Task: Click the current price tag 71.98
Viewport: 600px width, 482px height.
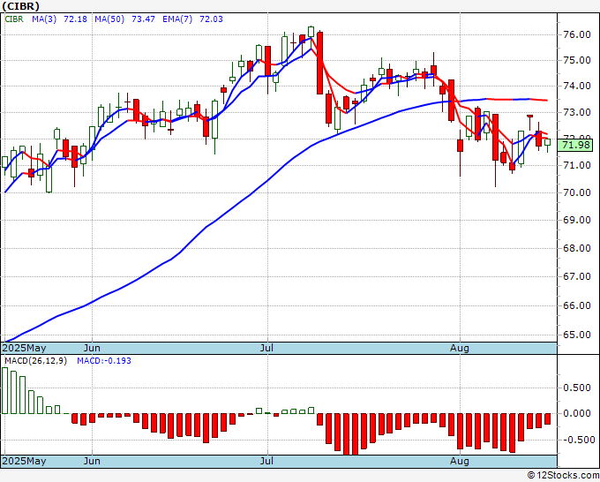Action: tap(576, 145)
